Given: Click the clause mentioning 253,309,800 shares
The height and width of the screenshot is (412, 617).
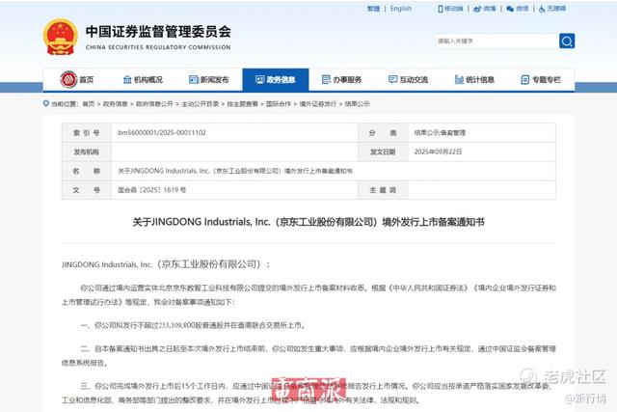Looking at the screenshot, I should tap(193, 325).
